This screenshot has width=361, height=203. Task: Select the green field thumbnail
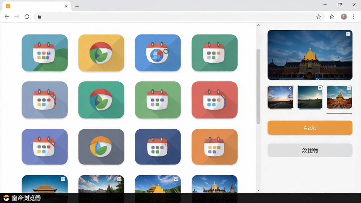(x=310, y=97)
